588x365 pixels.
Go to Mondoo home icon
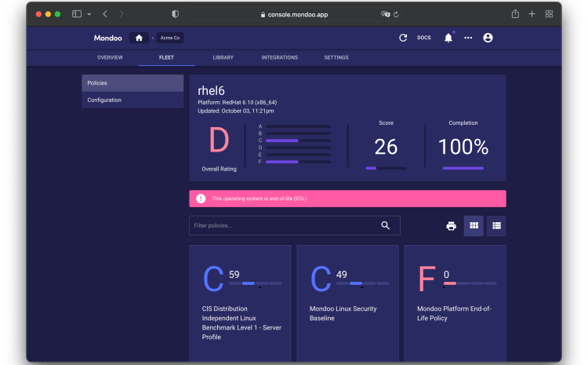tap(139, 38)
